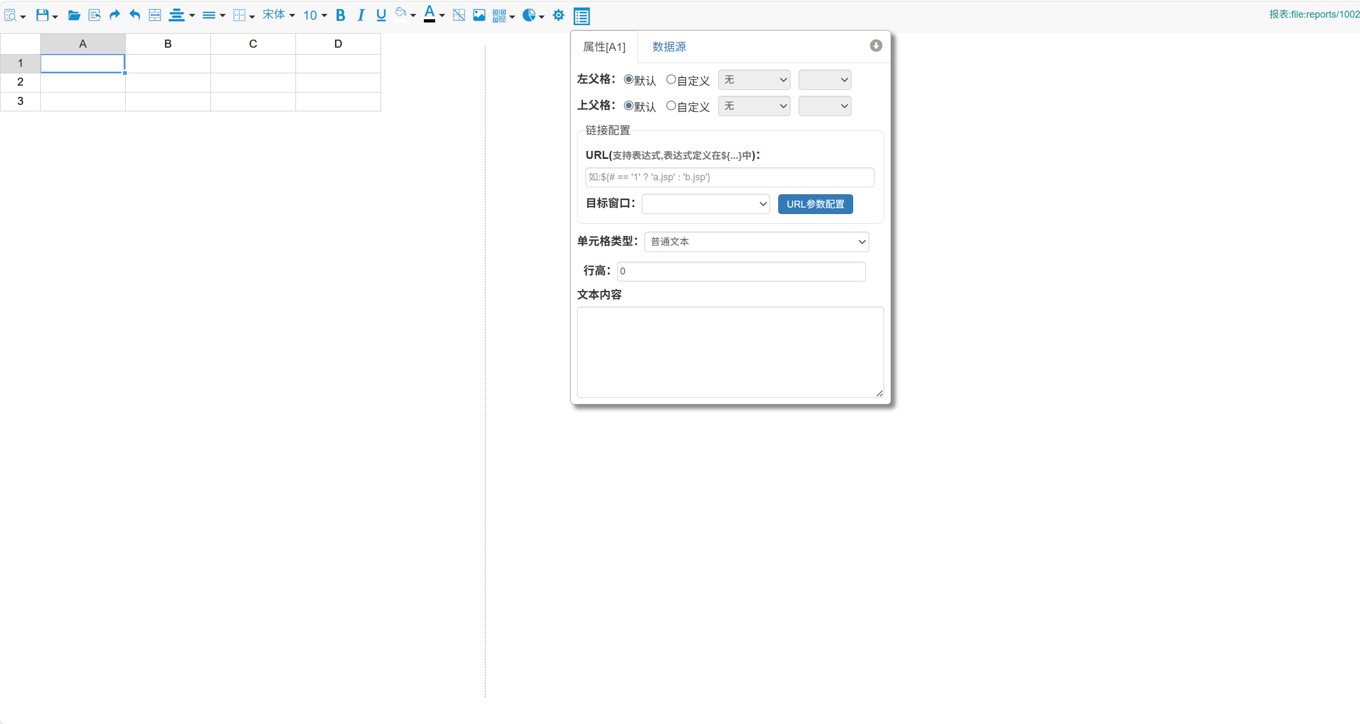Open report settings gear
1360x724 pixels.
(559, 16)
